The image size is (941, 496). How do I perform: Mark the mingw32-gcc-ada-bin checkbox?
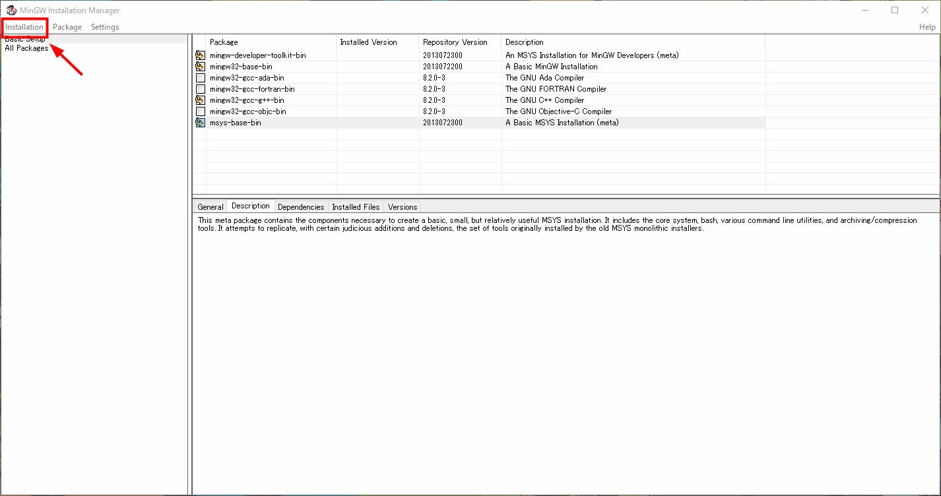click(x=201, y=78)
